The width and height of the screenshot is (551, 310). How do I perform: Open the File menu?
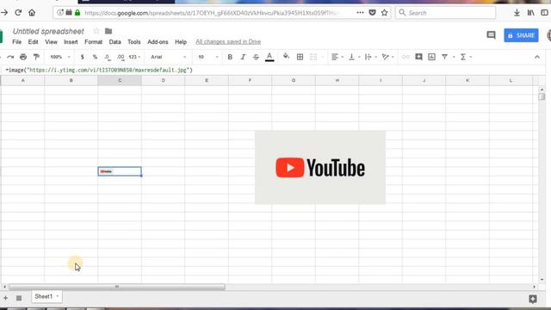(x=17, y=42)
